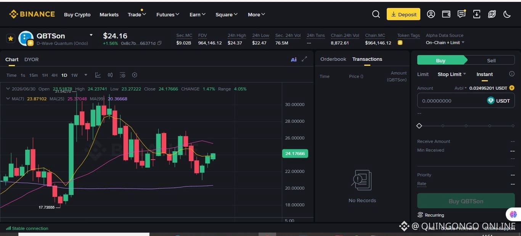Select the 4H time interval
This screenshot has height=236, width=521.
point(55,75)
